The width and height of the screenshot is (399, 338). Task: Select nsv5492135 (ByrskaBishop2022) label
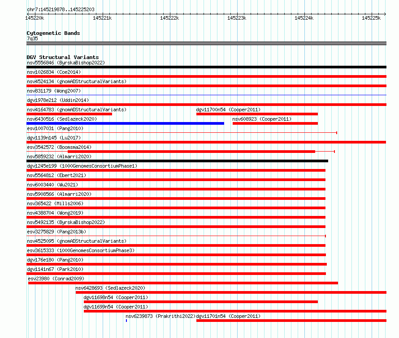[x=66, y=222]
